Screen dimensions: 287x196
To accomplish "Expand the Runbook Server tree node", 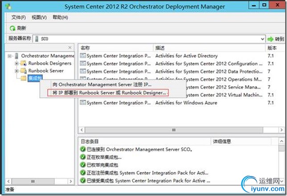I will 16,71.
